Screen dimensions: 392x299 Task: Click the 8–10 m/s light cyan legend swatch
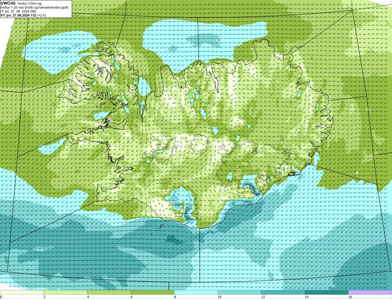tap(196, 293)
